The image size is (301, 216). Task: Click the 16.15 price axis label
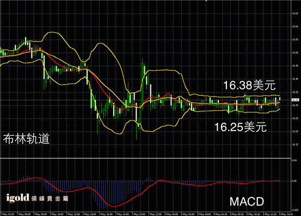tap(295, 145)
